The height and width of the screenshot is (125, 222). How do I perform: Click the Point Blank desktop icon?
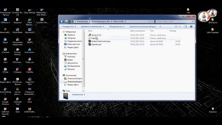coord(17,31)
